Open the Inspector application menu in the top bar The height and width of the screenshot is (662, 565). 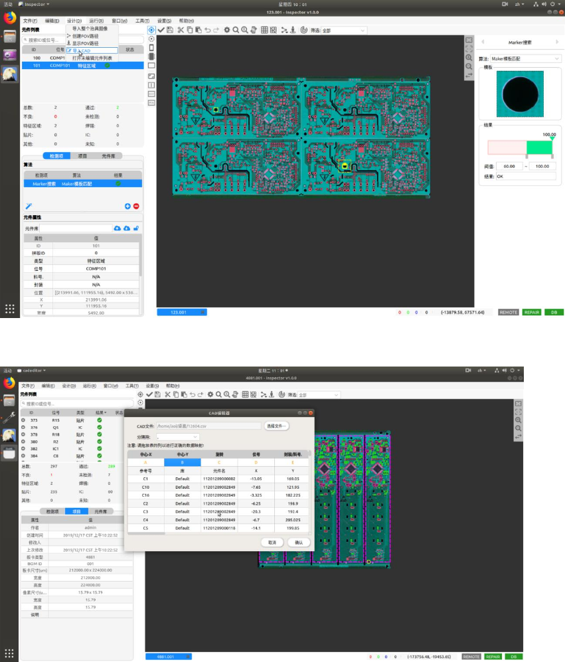click(x=35, y=4)
